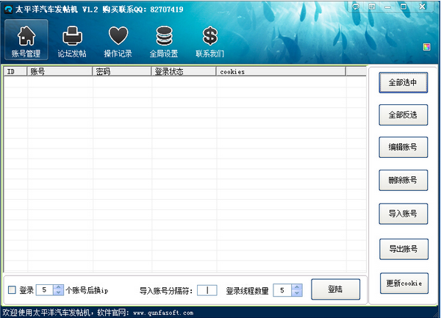Click the chat bubble icon in title bar
The height and width of the screenshot is (318, 441).
356,7
